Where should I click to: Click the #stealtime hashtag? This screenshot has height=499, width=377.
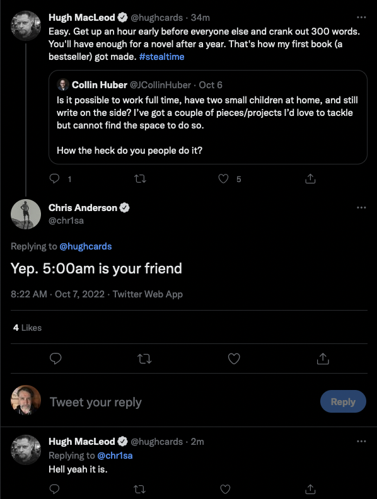162,57
